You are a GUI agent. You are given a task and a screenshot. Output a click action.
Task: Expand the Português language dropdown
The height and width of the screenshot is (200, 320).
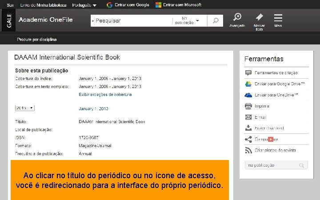(x=84, y=5)
